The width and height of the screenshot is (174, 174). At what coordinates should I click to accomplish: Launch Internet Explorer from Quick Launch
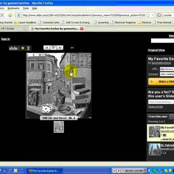[10, 171]
